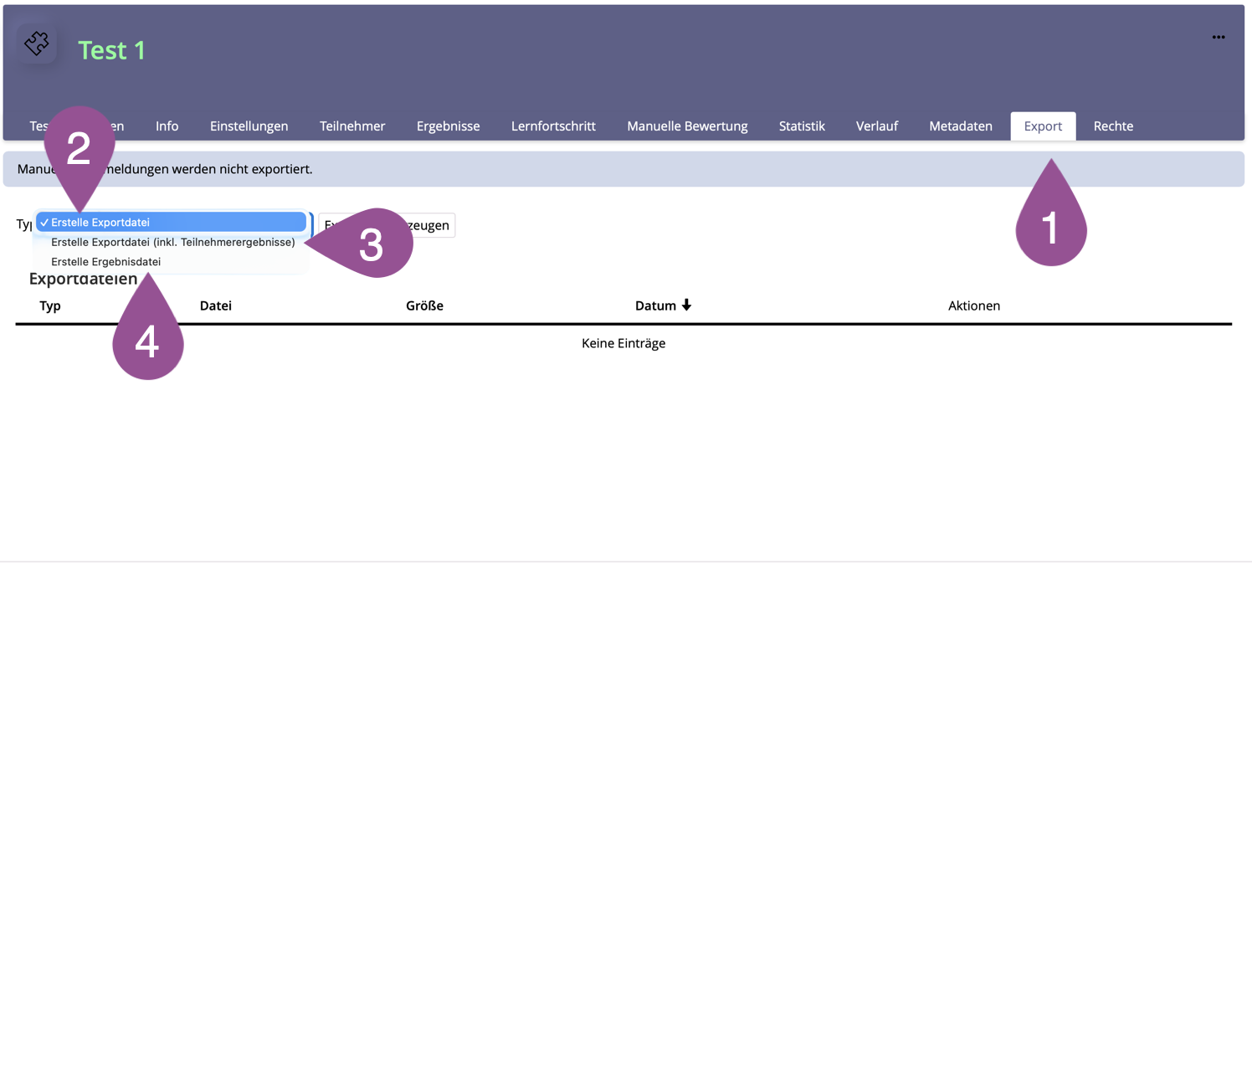Open the Verlauf tab
Image resolution: width=1252 pixels, height=1088 pixels.
tap(876, 126)
